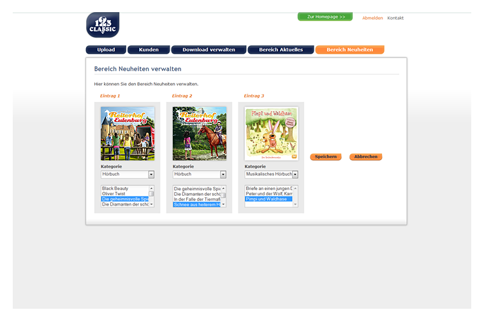Select Schnee aus heiterem Hi item
Viewport: 484px width, 319px height.
(197, 204)
